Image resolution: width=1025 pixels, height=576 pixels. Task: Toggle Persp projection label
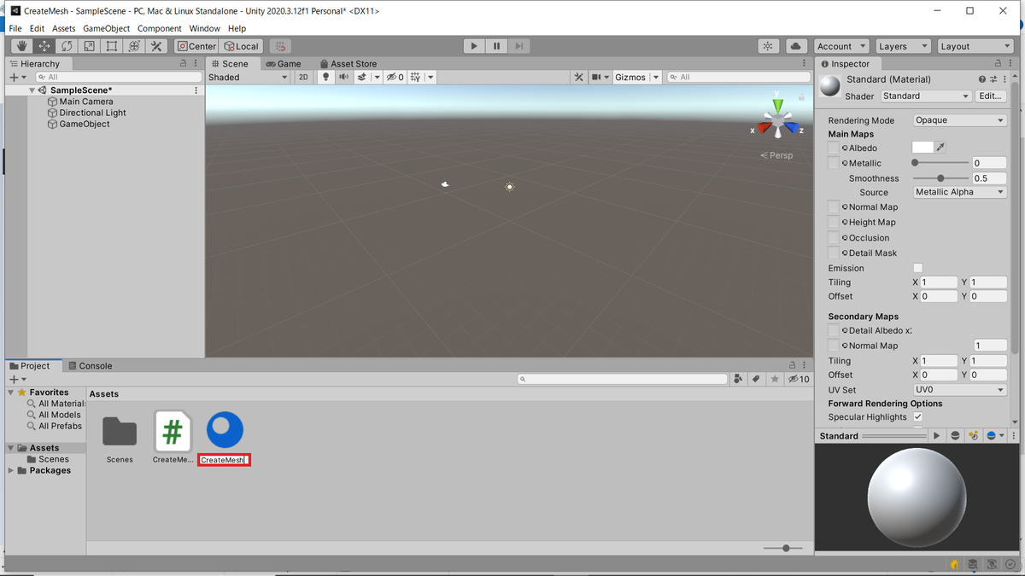tap(776, 155)
